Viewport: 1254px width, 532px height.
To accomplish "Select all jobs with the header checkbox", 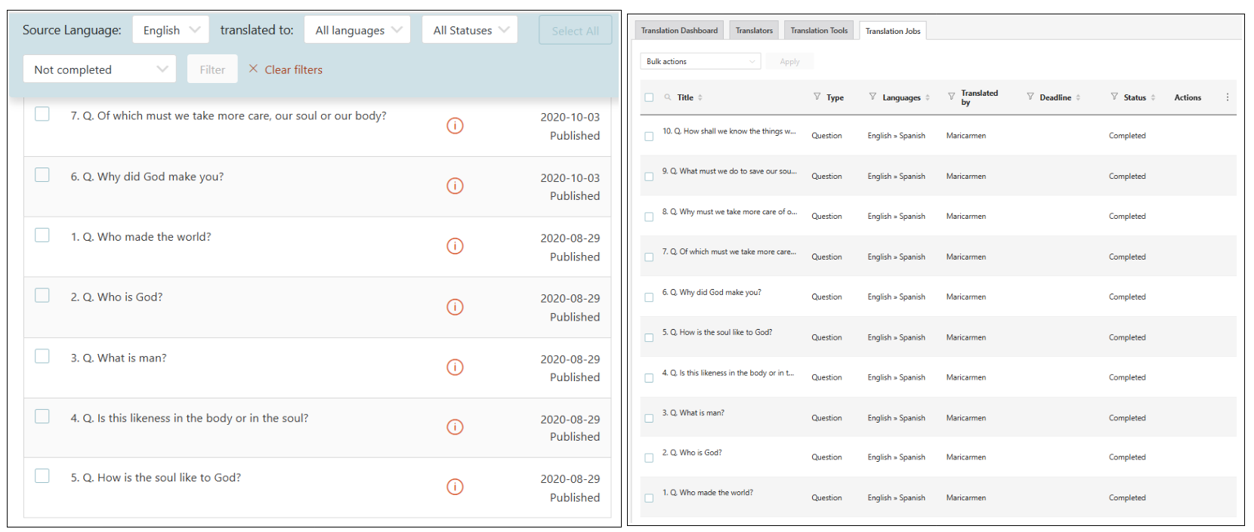I will [x=649, y=97].
